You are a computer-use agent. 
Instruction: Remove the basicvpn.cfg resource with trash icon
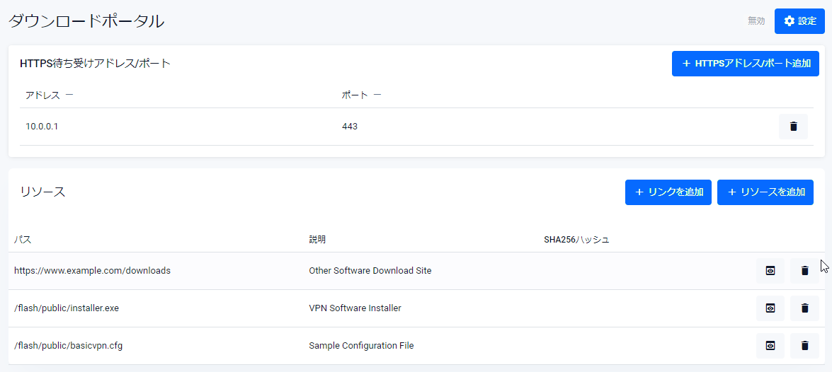click(804, 346)
